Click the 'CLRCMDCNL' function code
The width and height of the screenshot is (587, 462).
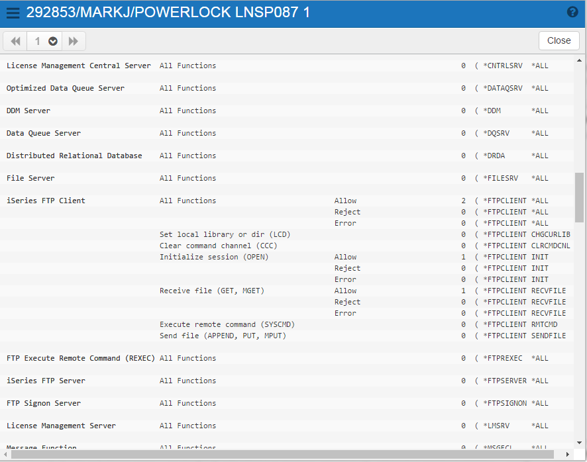click(551, 246)
